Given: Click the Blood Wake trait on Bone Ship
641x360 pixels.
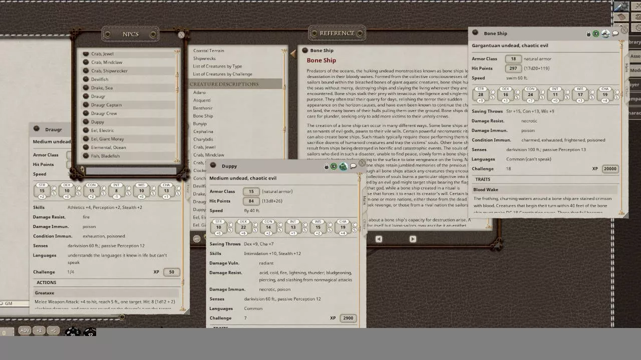Looking at the screenshot, I should point(545,190).
